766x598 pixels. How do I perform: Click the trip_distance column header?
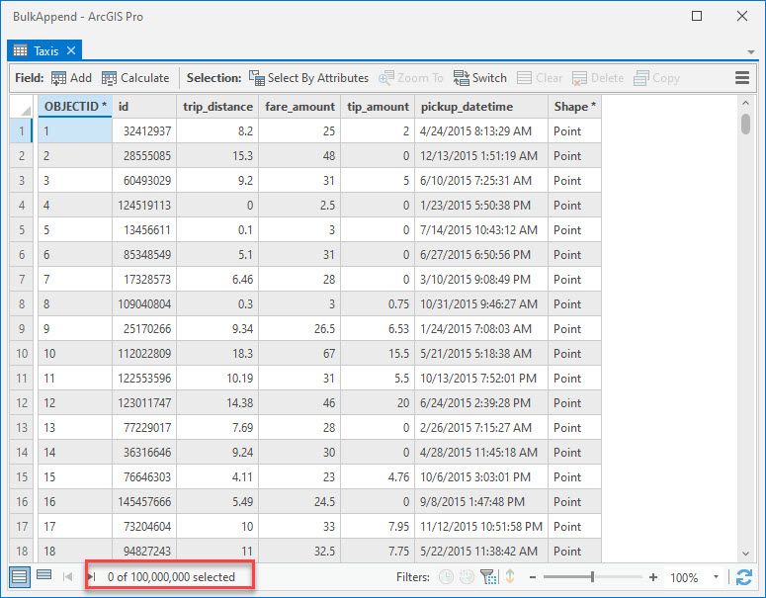point(217,107)
